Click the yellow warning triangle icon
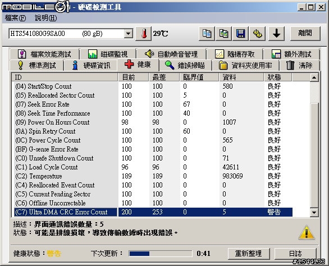 pyautogui.click(x=307, y=232)
